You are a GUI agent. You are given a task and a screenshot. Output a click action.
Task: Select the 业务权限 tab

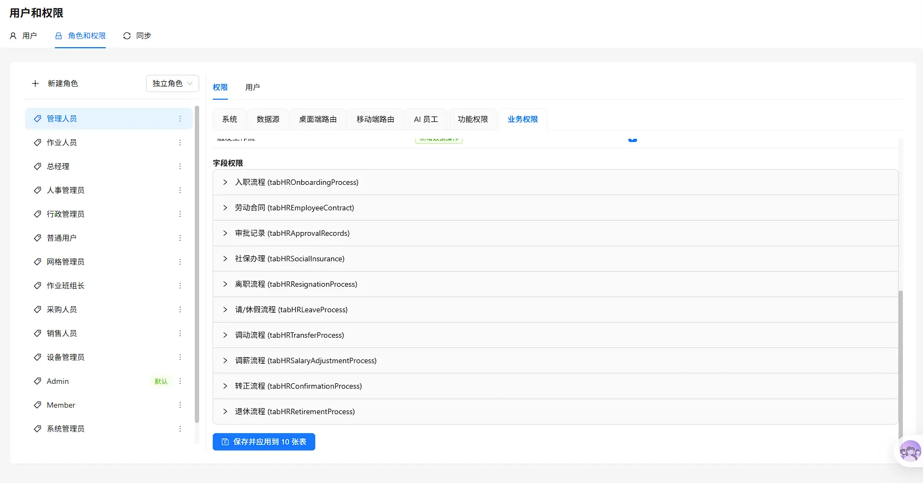coord(523,119)
